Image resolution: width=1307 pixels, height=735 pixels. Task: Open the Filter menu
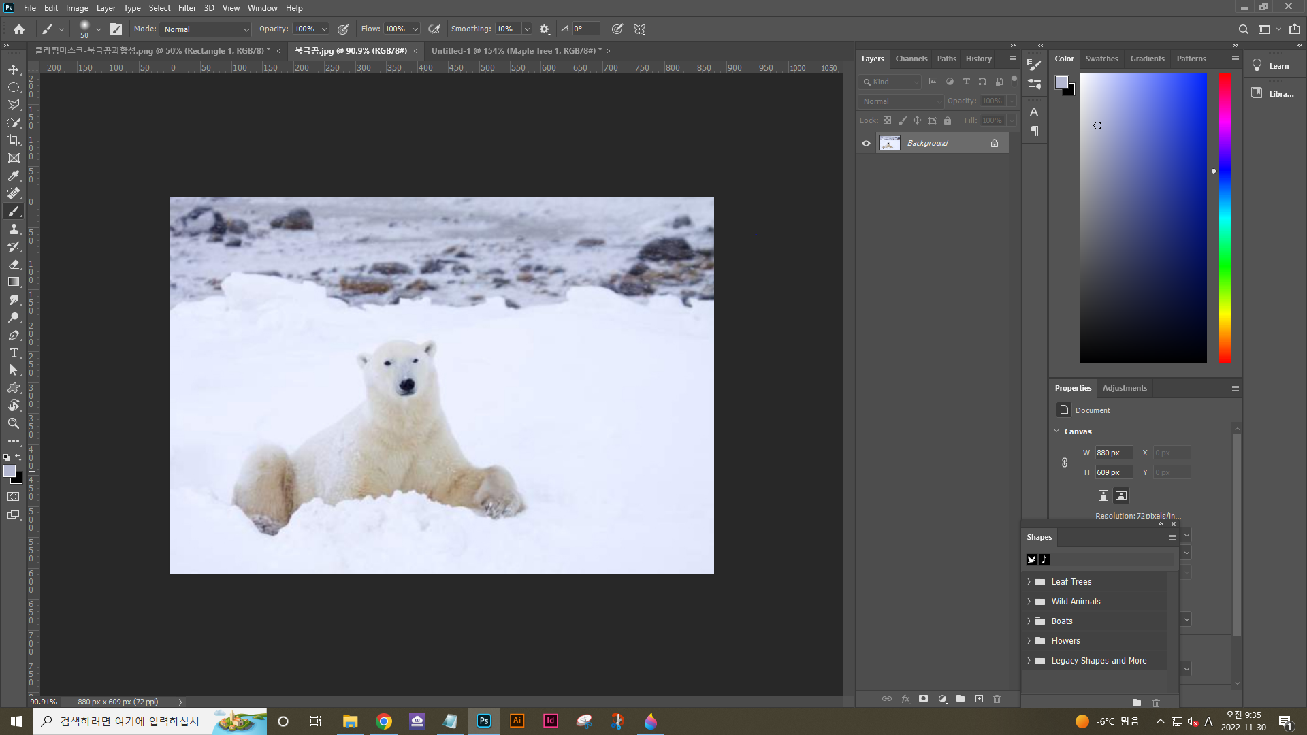click(x=187, y=8)
